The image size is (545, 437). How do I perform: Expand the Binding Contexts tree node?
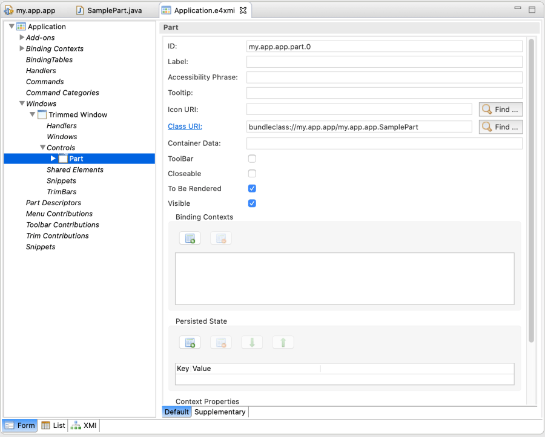tap(22, 48)
